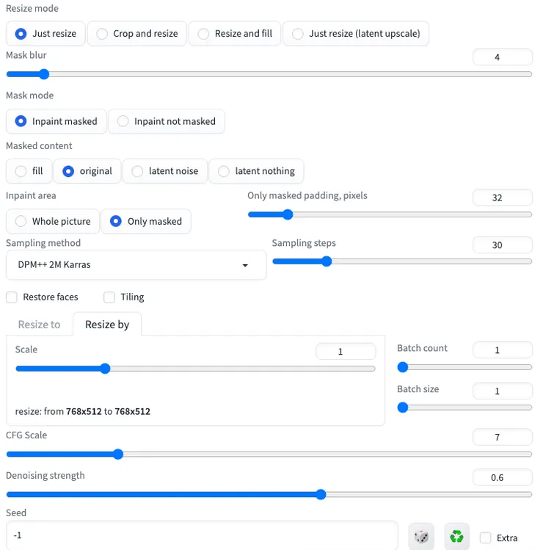Viewport: 543px width, 550px height.
Task: Select the Resize by tab
Action: [107, 325]
